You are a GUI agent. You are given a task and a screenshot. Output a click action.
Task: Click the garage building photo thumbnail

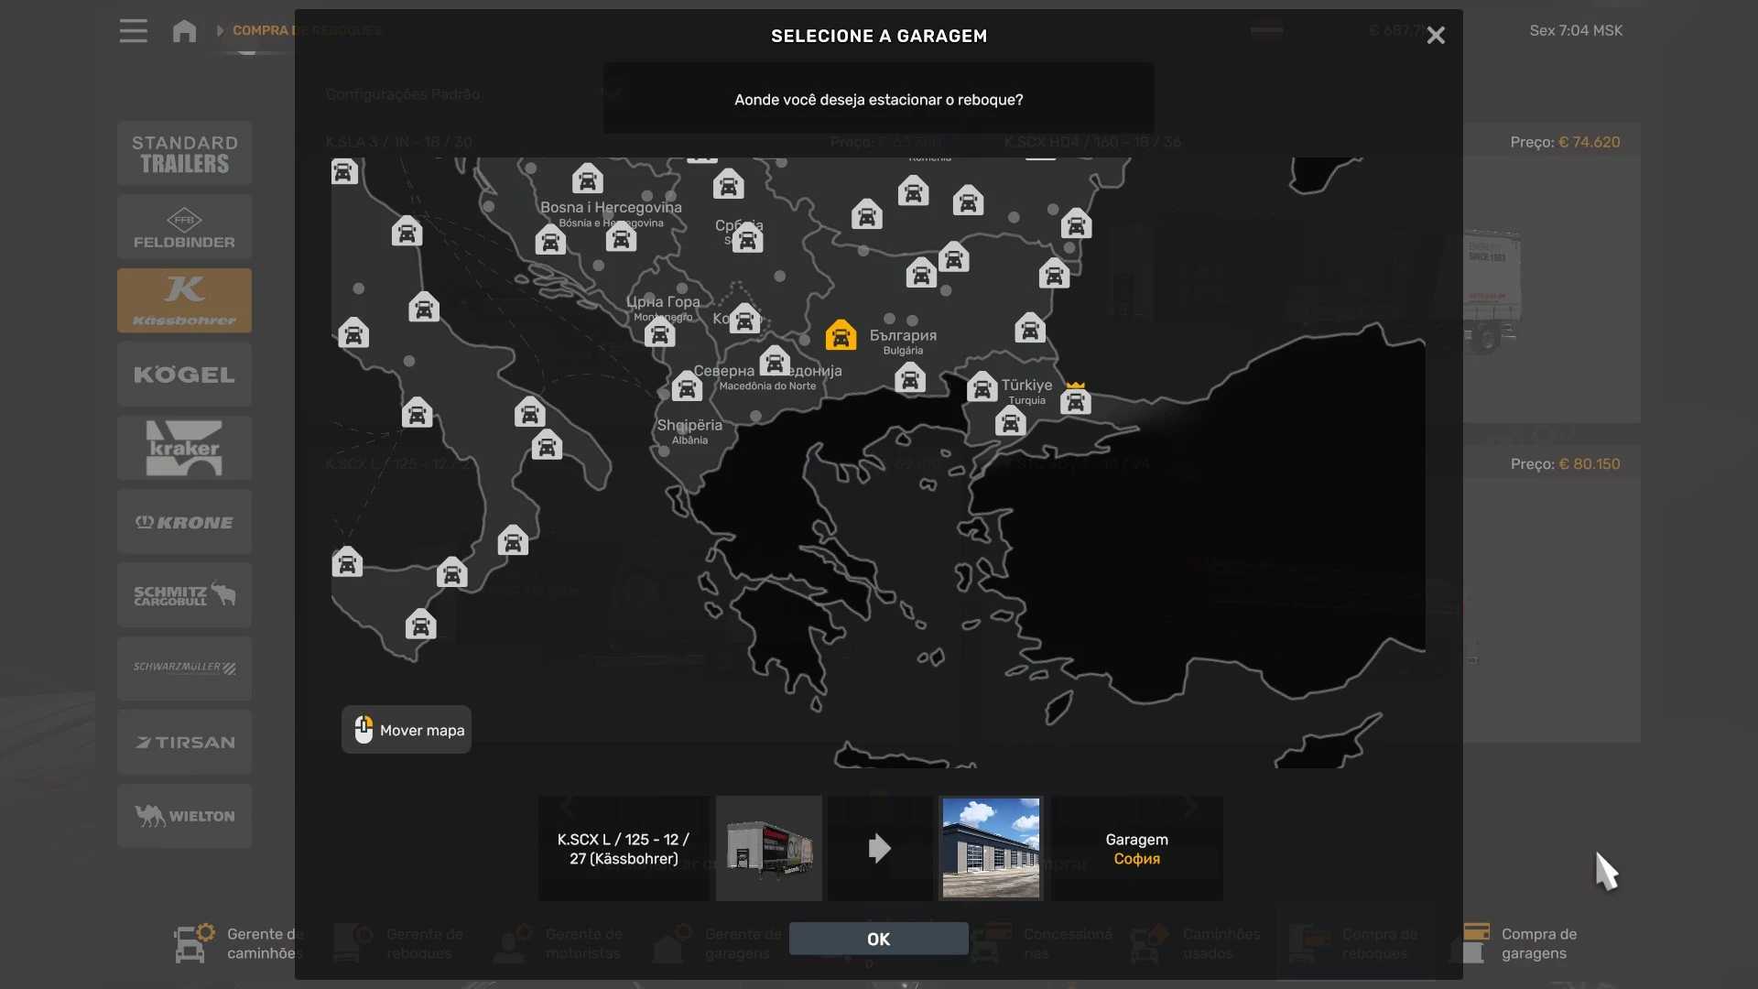tap(991, 848)
